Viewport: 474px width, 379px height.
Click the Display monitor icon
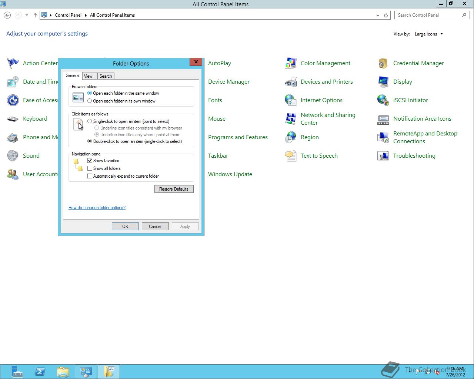tap(383, 82)
